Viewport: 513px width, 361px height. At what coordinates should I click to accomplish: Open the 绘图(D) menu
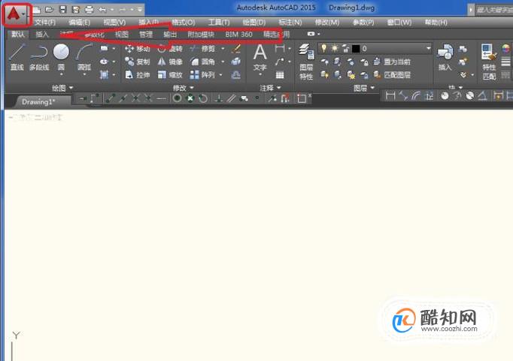coord(254,23)
